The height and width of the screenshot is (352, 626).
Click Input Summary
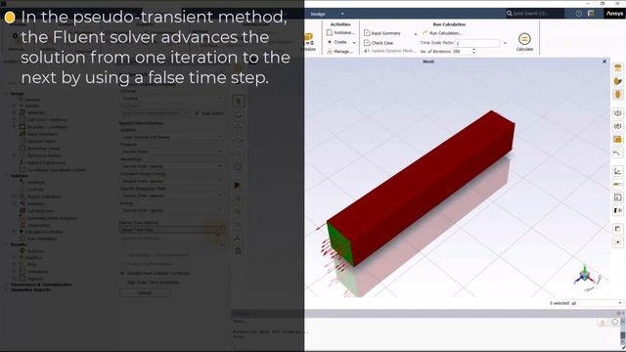tap(382, 32)
